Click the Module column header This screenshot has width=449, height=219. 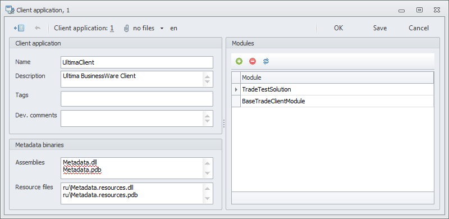pos(337,77)
